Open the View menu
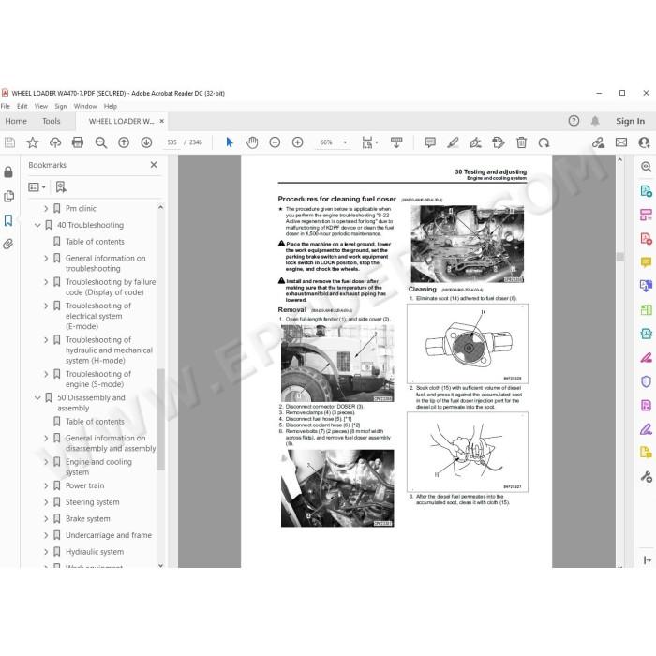The height and width of the screenshot is (656, 656). 40,106
